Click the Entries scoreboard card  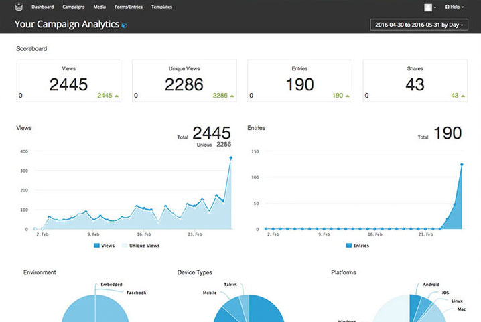[x=299, y=80]
